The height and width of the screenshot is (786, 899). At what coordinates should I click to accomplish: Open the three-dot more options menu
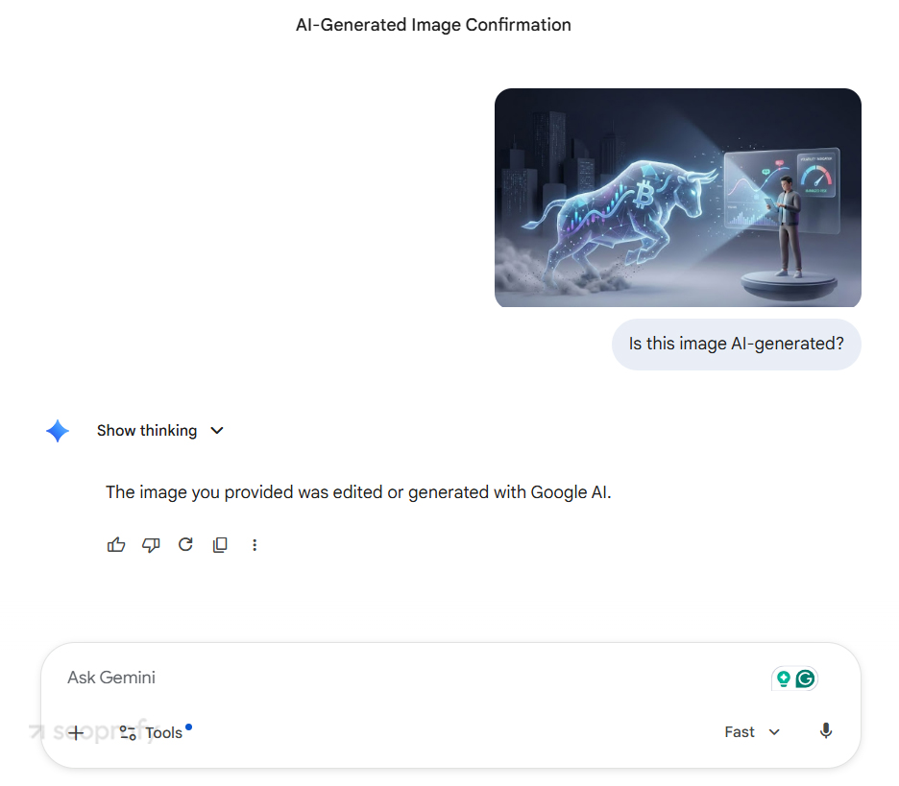pos(255,545)
